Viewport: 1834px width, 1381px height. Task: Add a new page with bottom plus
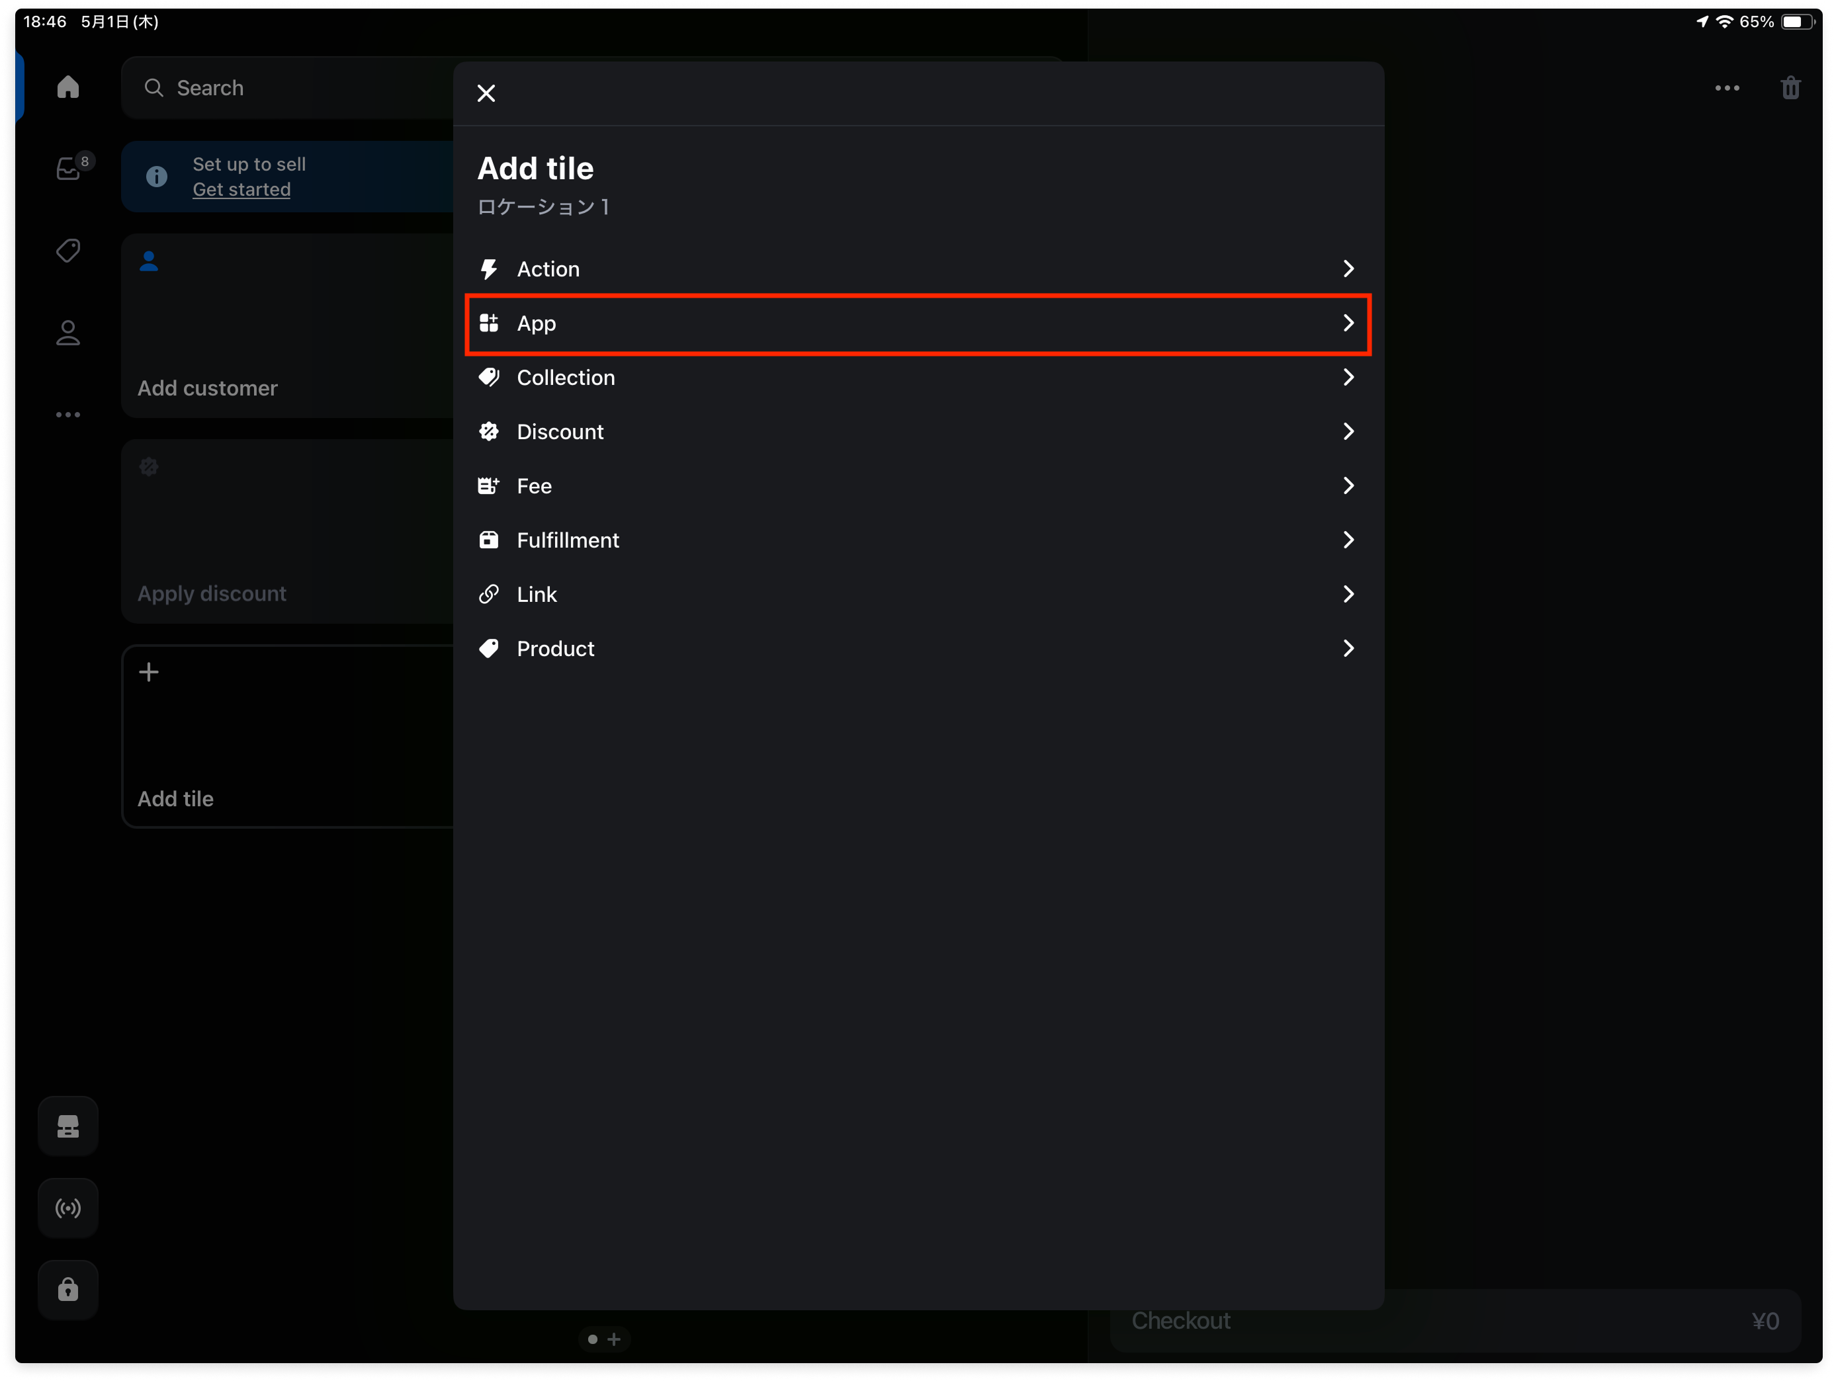point(615,1339)
